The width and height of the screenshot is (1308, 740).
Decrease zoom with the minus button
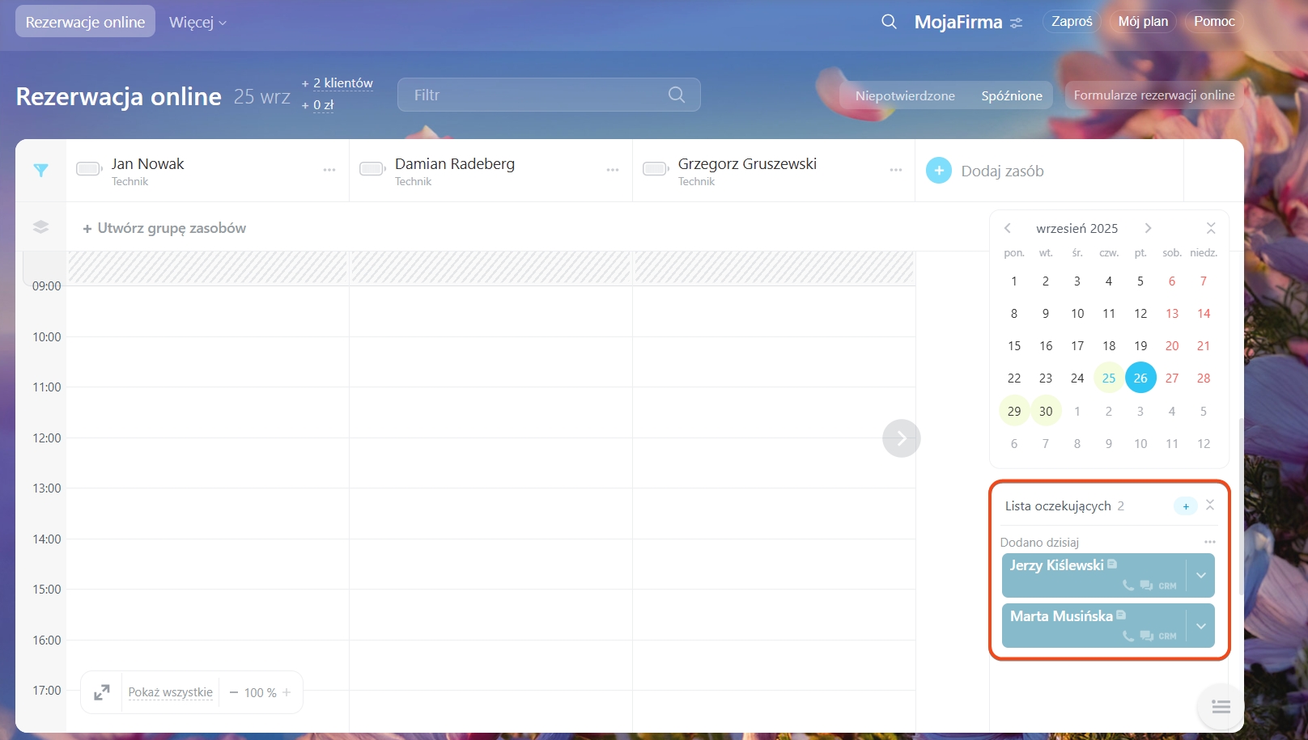click(234, 692)
